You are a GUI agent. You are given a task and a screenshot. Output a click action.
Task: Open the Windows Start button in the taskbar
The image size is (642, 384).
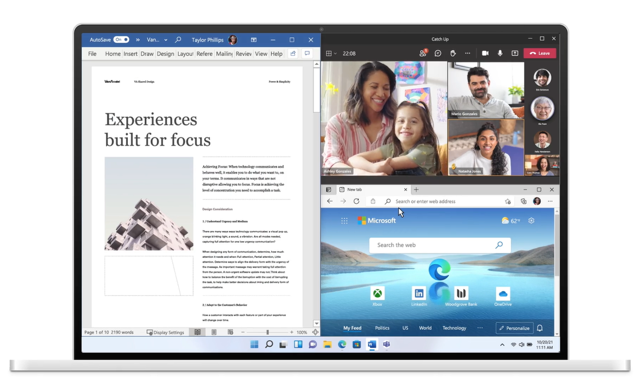(x=255, y=344)
